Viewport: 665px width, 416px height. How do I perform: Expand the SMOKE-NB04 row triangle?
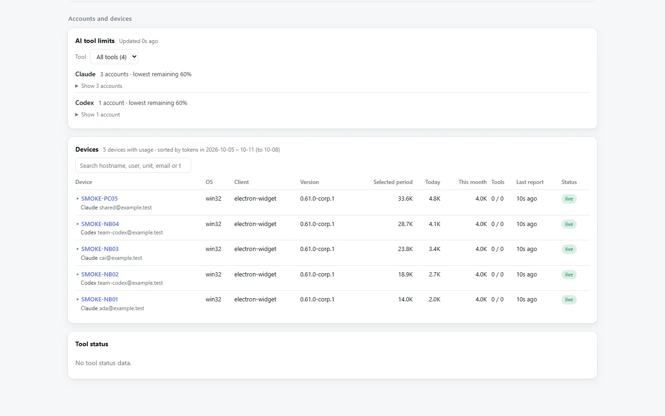click(x=78, y=224)
